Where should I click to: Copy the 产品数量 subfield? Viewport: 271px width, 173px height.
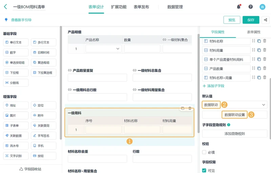click(259, 68)
